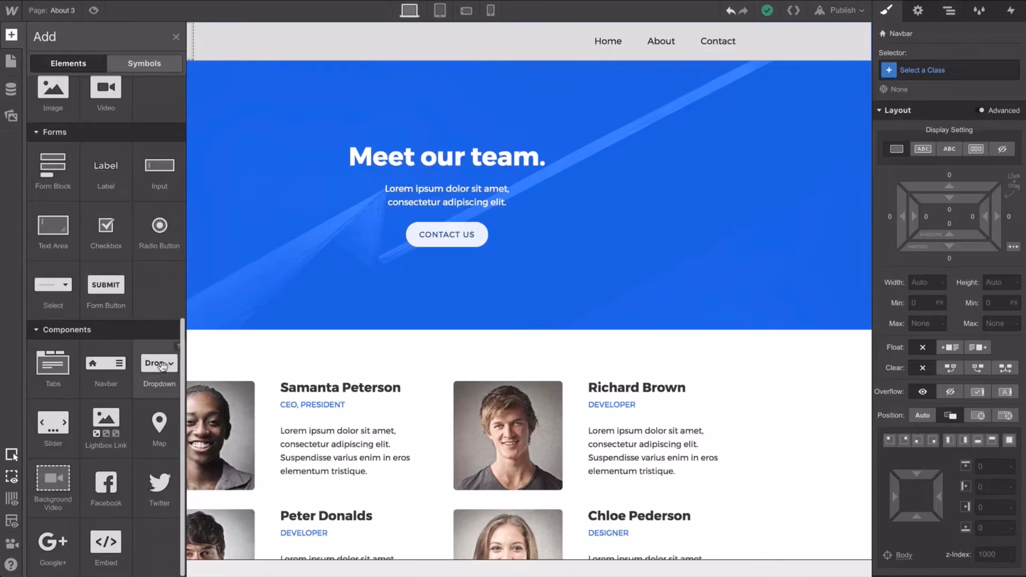Image resolution: width=1026 pixels, height=577 pixels.
Task: Click the Webflow logo icon
Action: coord(11,10)
